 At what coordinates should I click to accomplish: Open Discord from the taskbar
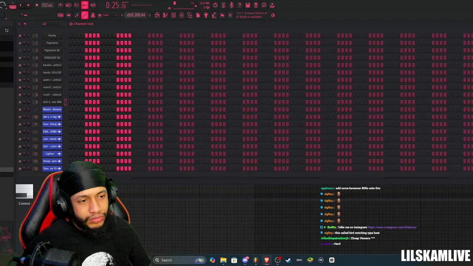tap(245, 260)
